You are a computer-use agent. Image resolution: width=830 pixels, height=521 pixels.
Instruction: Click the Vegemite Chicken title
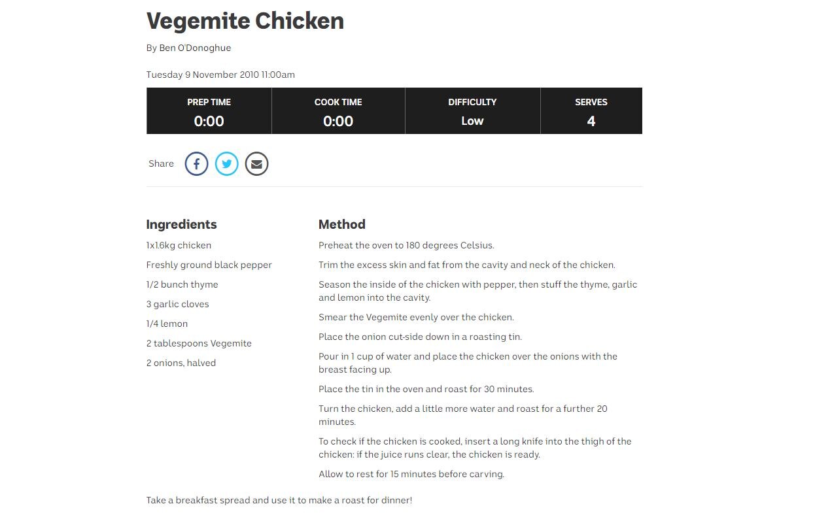pos(245,21)
